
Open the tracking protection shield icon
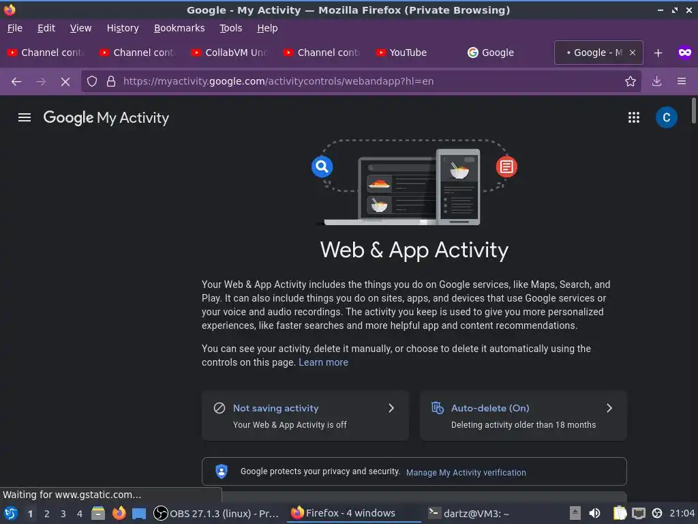click(92, 82)
